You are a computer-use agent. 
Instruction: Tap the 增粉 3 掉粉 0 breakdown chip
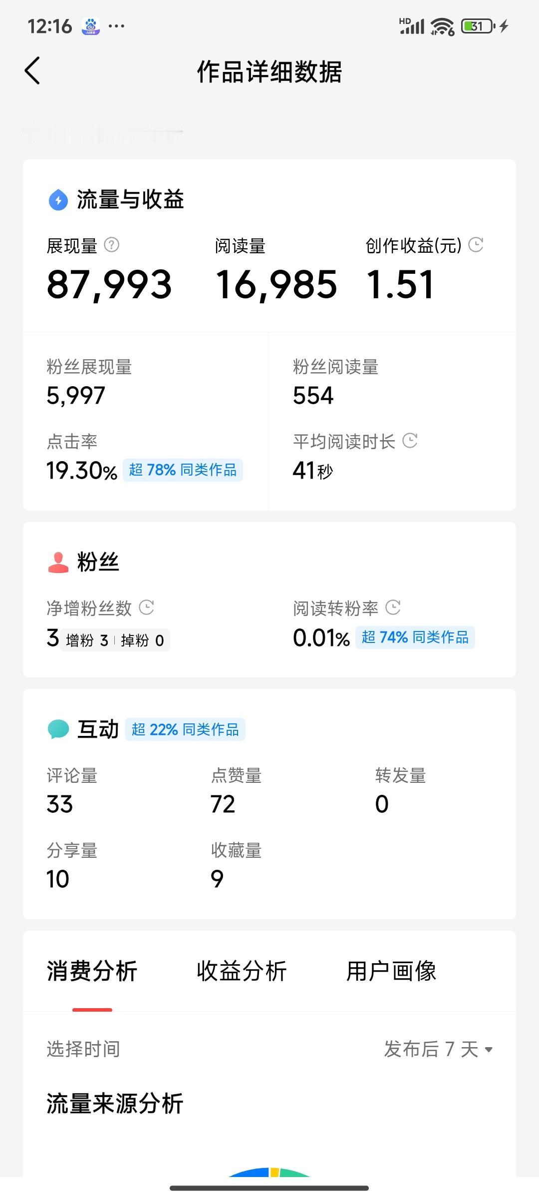click(x=115, y=640)
